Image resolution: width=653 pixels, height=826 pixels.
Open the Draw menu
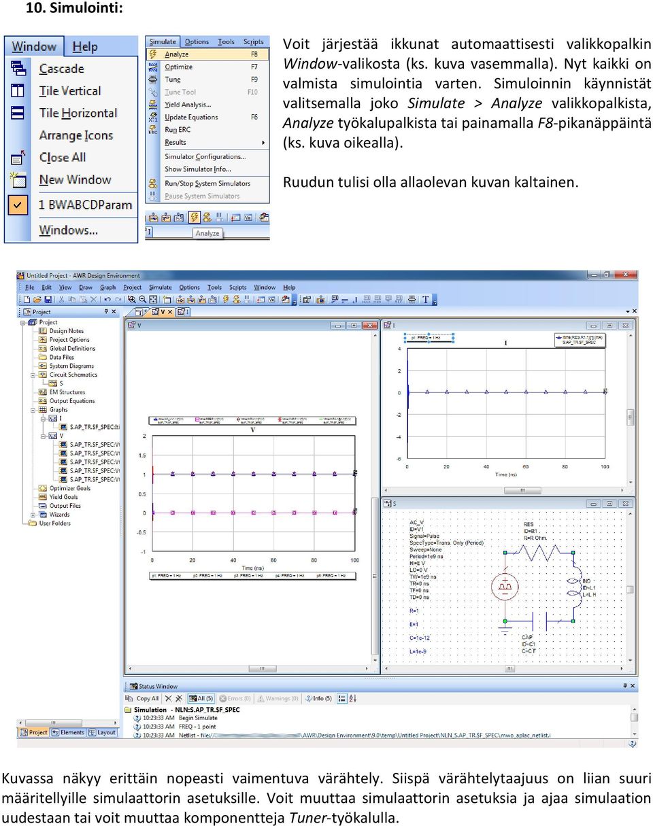click(86, 288)
